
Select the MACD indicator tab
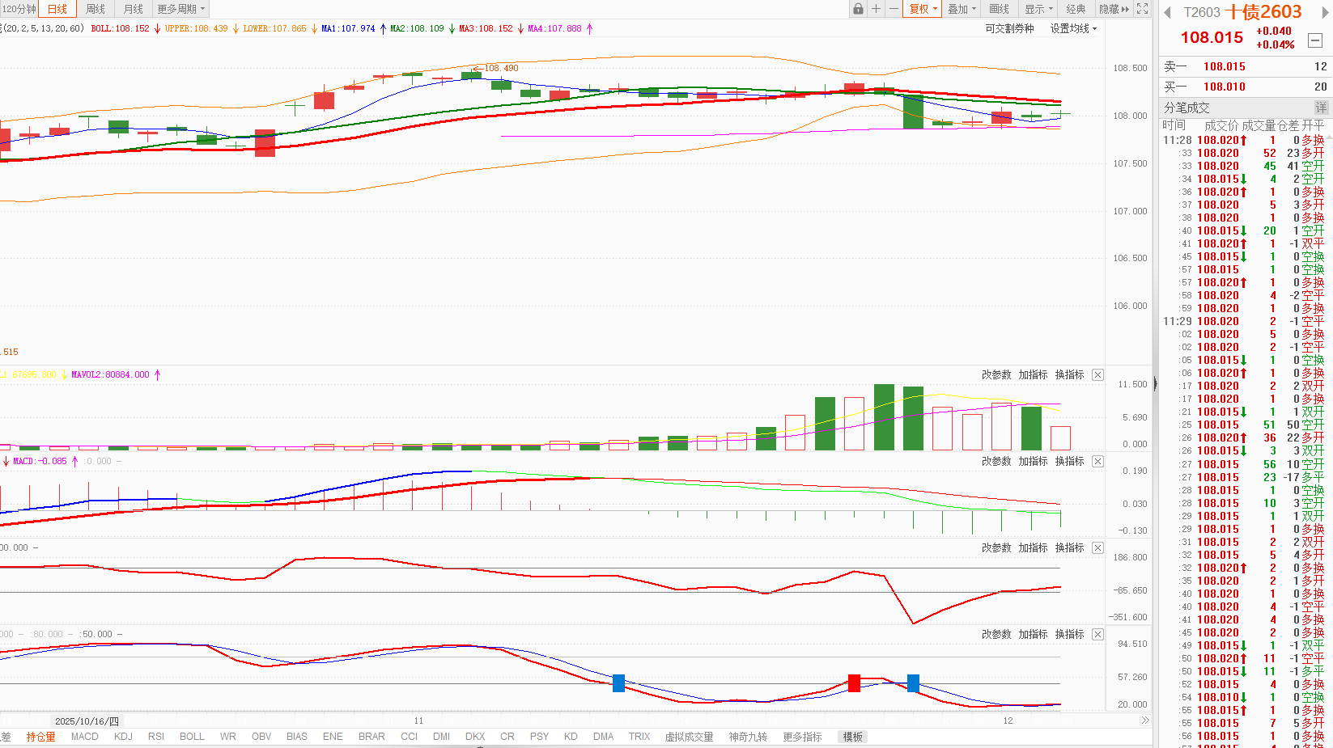click(x=84, y=737)
